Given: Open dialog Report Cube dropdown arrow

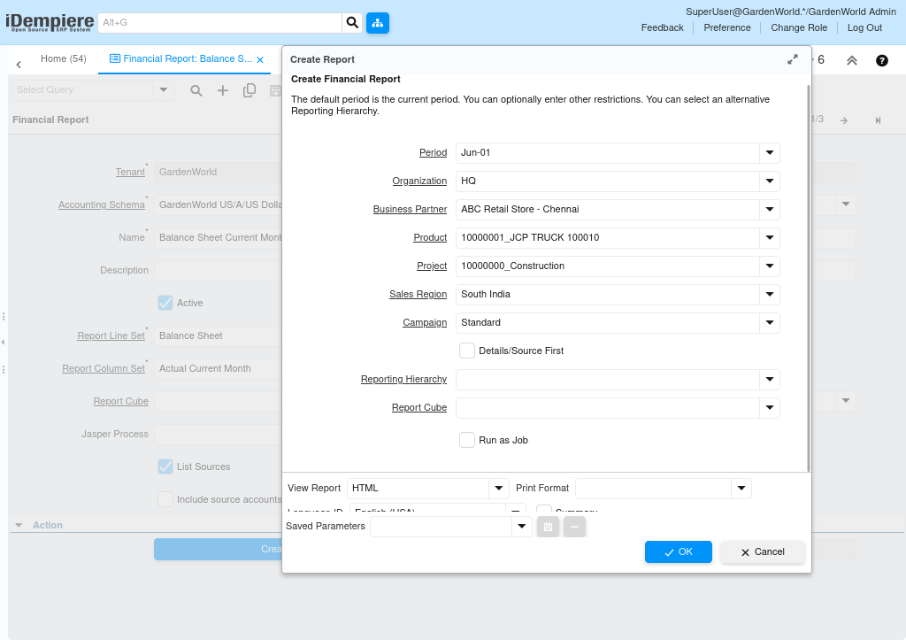Looking at the screenshot, I should (770, 407).
